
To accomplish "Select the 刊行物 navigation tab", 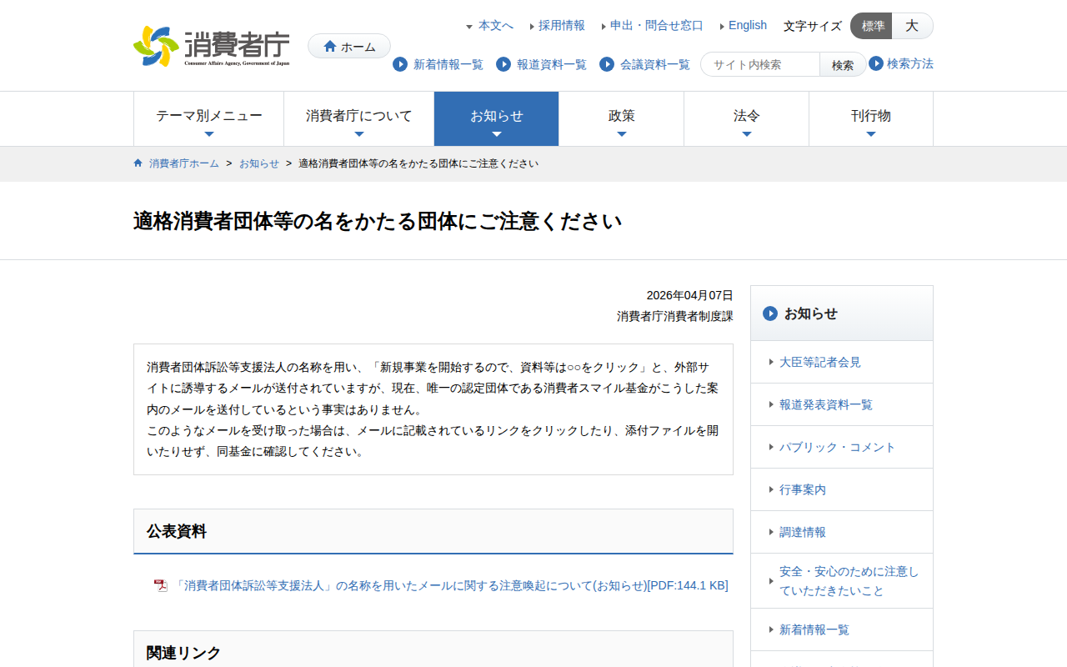I will (870, 118).
